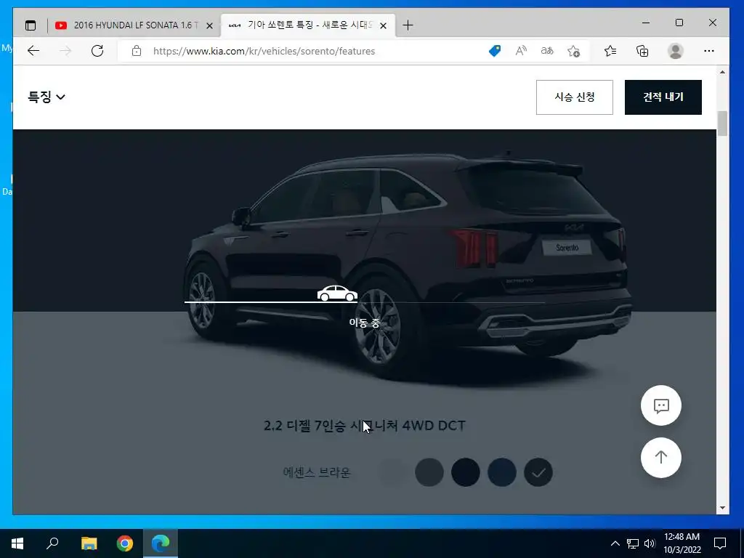Screen dimensions: 744x558
Task: Open the chat support bubble
Action: [661, 405]
